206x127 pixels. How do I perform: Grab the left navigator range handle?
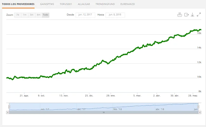pyautogui.click(x=9, y=107)
